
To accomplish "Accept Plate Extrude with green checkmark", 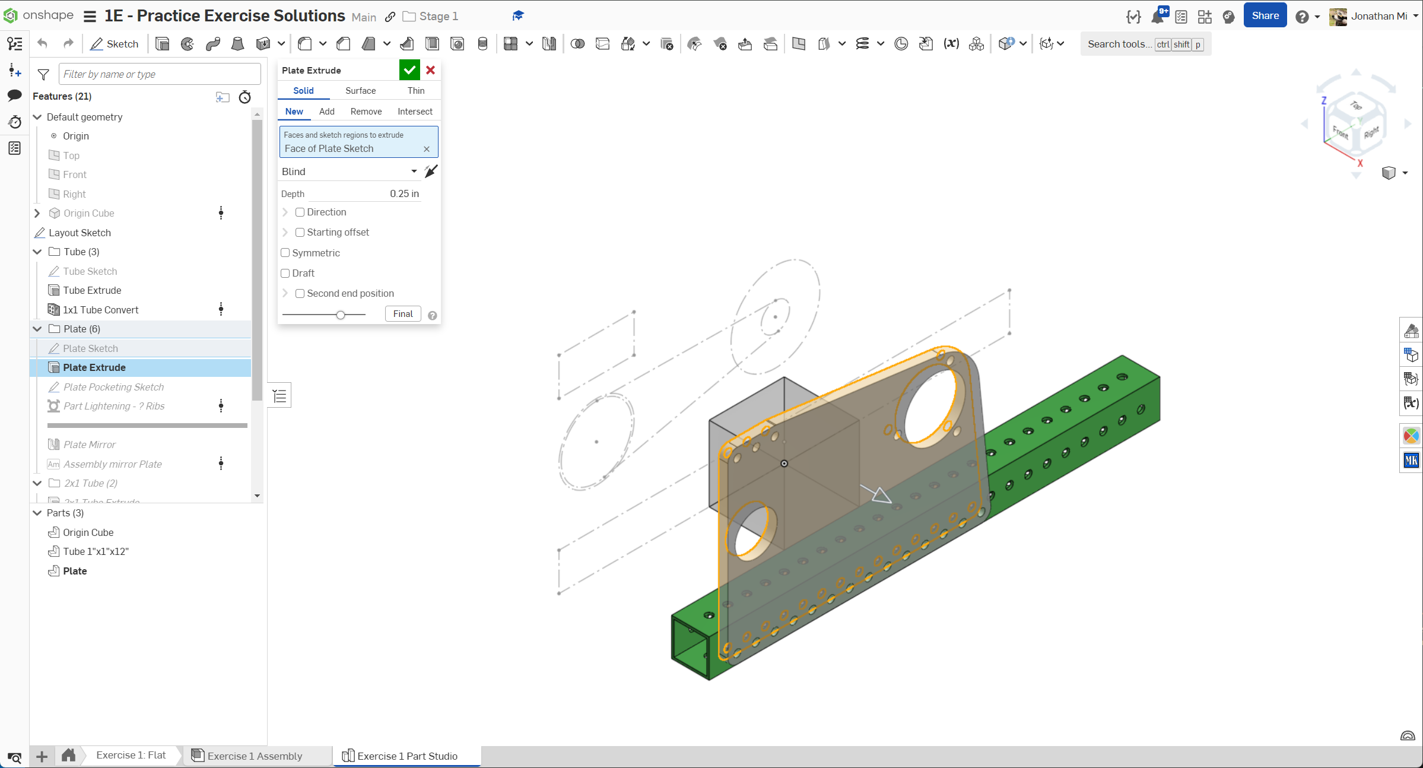I will (409, 70).
